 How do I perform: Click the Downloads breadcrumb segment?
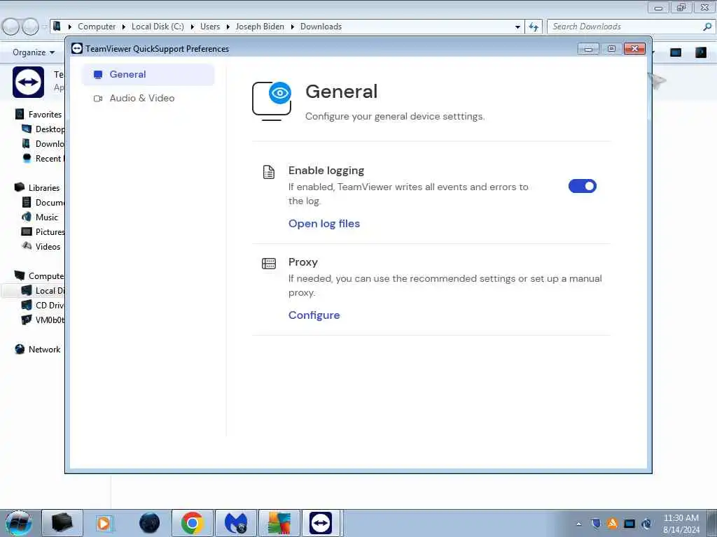(x=321, y=27)
